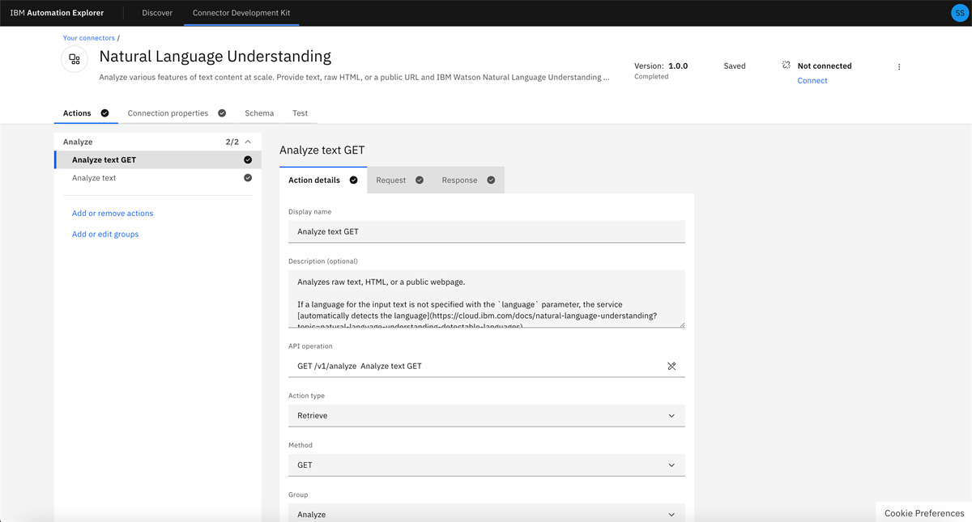Select the Analyze text action

(x=157, y=178)
